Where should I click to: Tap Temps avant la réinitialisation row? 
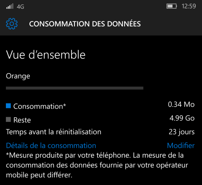pyautogui.click(x=100, y=132)
